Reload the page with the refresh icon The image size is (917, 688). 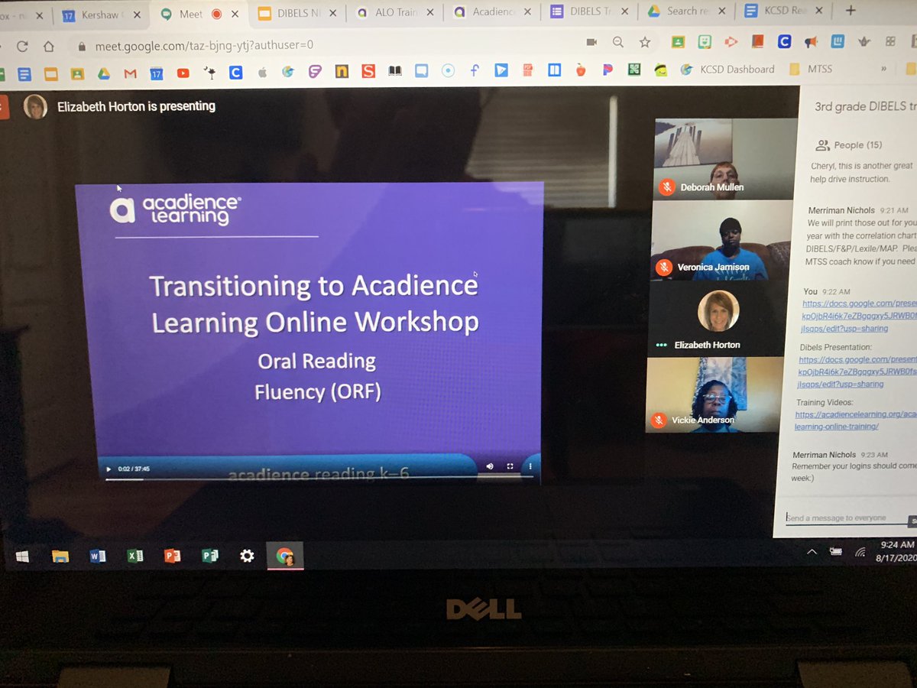[x=23, y=46]
